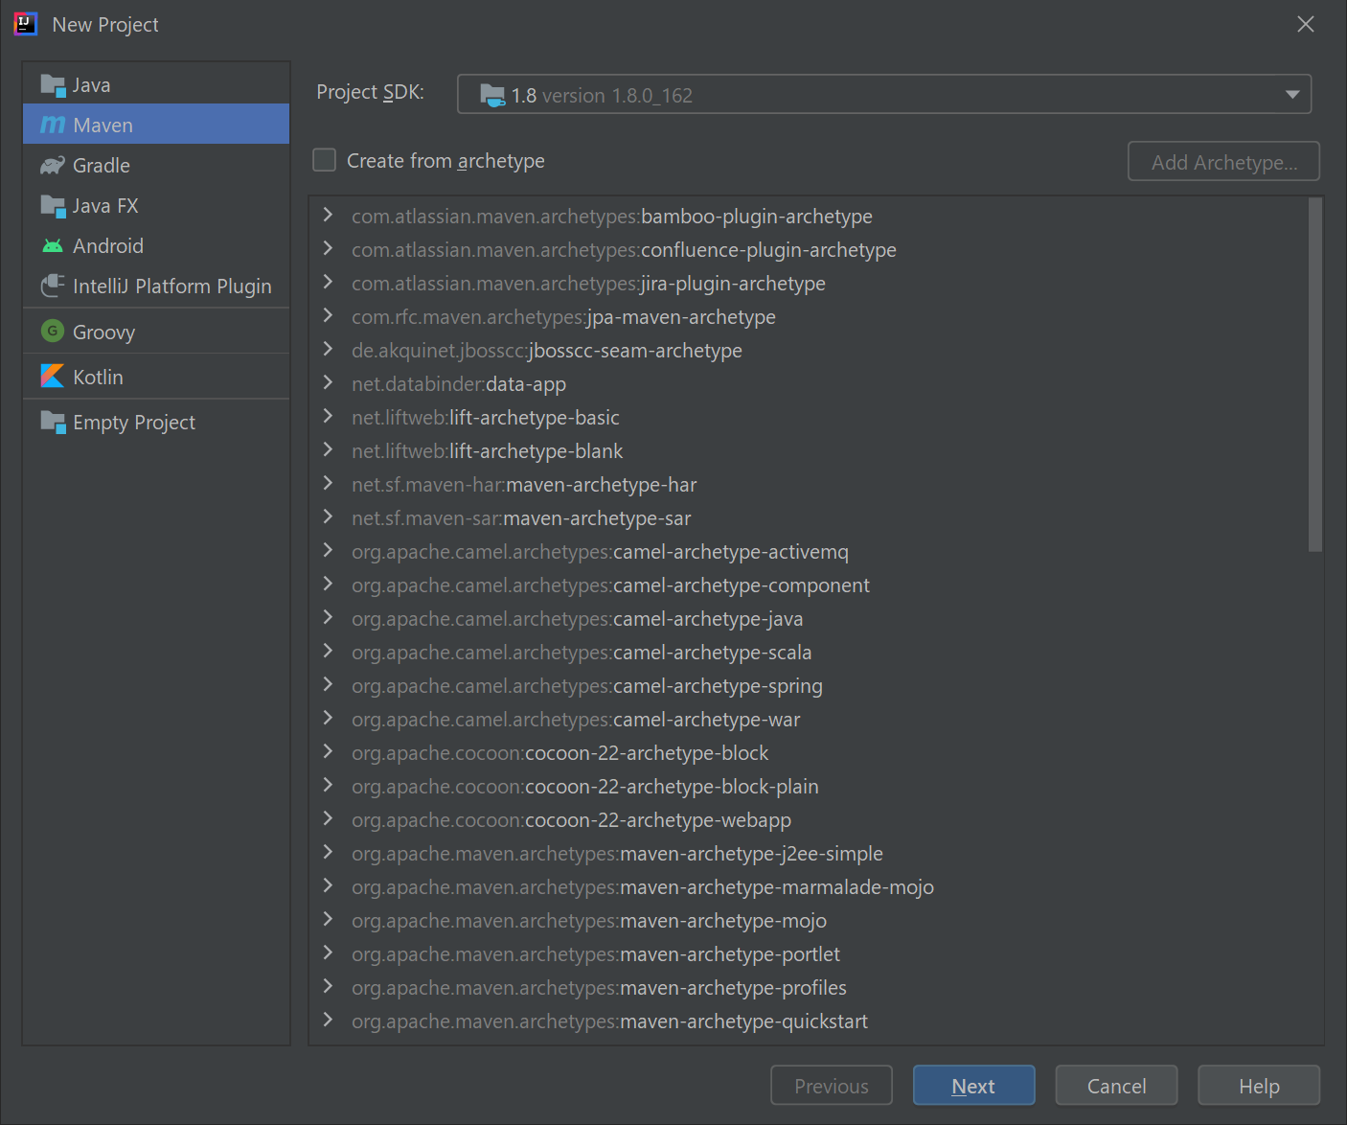This screenshot has height=1125, width=1347.
Task: Click the IntelliJ Platform Plugin icon
Action: pos(53,287)
